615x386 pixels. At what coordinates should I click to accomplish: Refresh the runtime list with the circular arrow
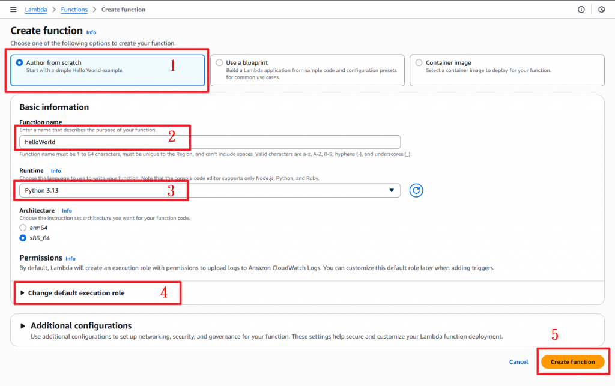(x=416, y=190)
